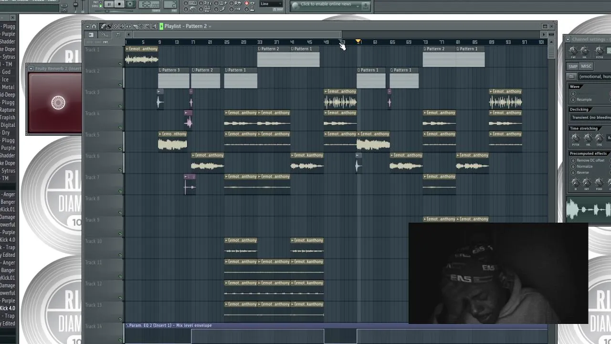Select the Pattern 2 clip on Track 1
This screenshot has height=344, width=611.
coord(274,57)
